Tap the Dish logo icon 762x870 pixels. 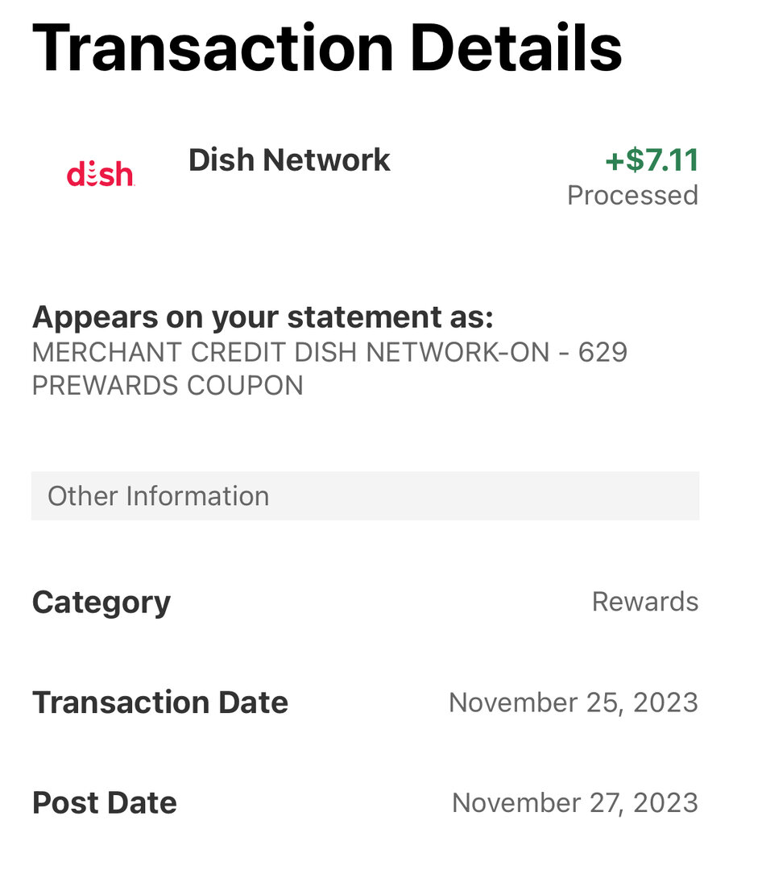click(101, 174)
